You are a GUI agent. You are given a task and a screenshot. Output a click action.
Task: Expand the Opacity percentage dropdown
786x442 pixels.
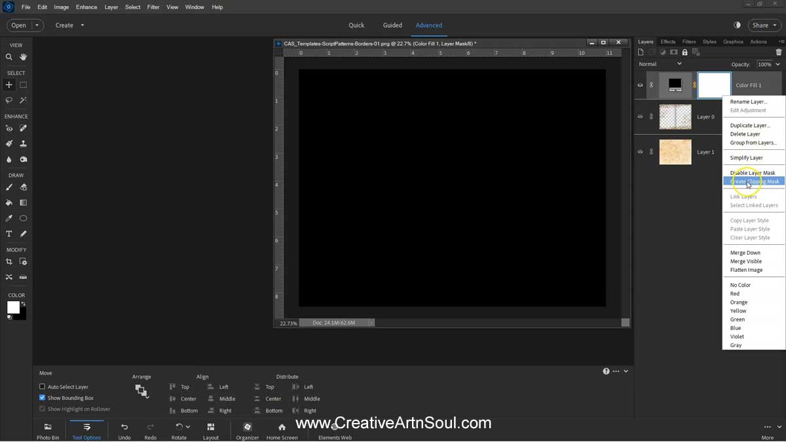[x=777, y=64]
